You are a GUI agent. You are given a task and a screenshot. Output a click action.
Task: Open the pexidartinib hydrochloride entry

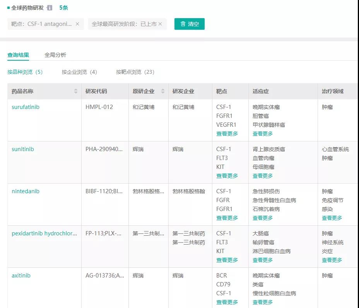coord(44,233)
